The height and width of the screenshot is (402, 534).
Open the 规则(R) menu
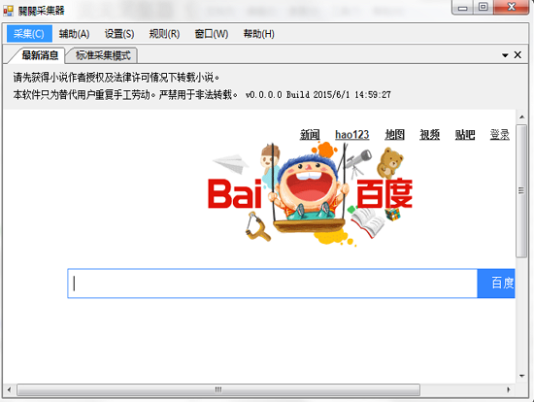pos(164,34)
